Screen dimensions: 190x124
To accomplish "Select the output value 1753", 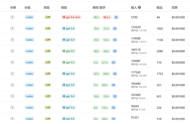I will point(160,74).
